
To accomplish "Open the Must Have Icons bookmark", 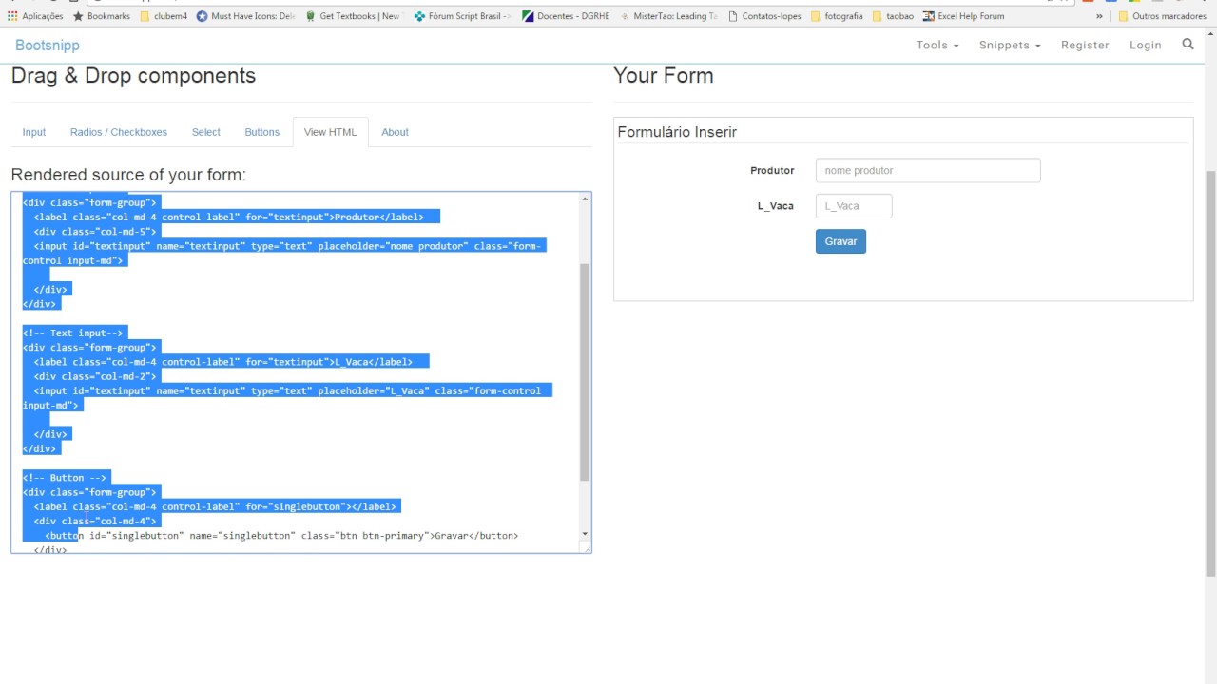I will 246,16.
